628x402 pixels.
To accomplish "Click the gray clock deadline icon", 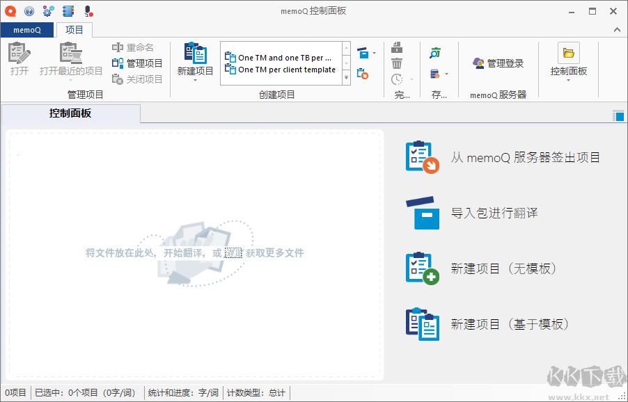I will pyautogui.click(x=397, y=79).
